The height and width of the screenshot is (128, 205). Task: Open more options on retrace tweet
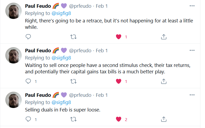[192, 6]
